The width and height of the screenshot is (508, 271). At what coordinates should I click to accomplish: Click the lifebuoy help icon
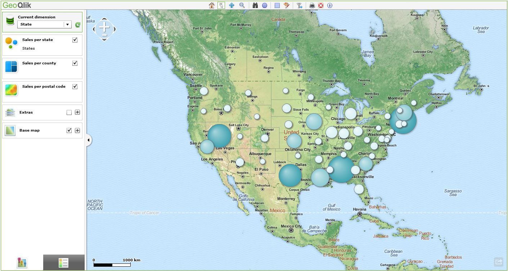[x=321, y=5]
